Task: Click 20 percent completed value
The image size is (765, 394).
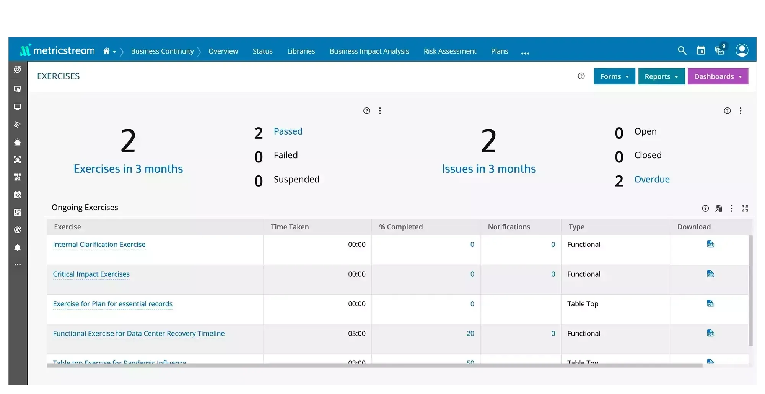Action: click(470, 334)
